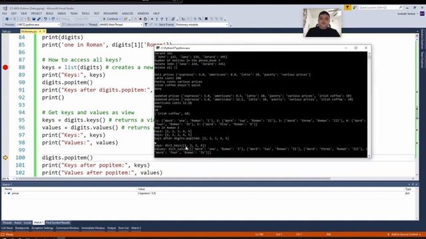Click the feedback icon beside Quick Launch
This screenshot has width=426, height=239.
(x=355, y=7)
